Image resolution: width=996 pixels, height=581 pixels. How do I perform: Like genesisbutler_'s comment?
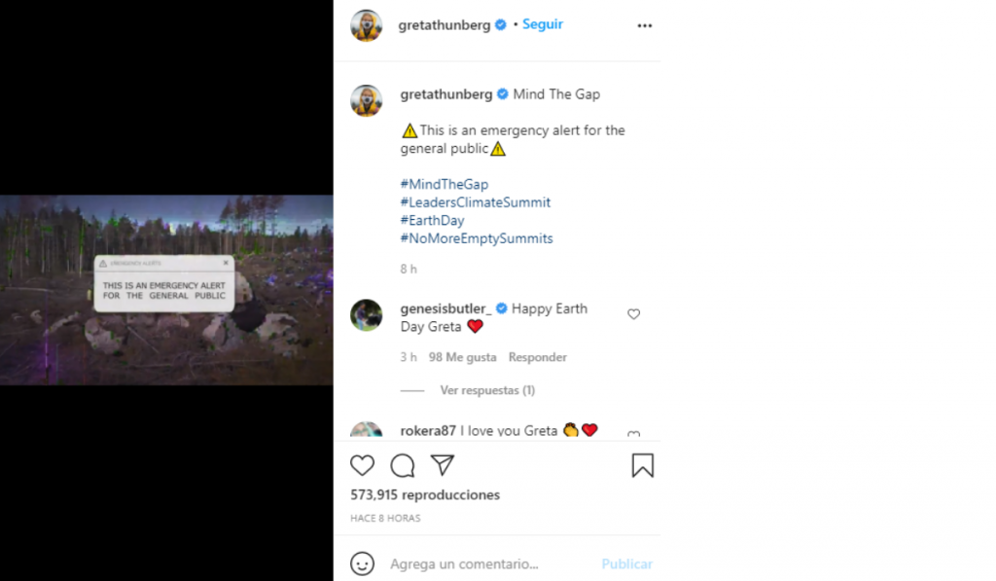(633, 314)
